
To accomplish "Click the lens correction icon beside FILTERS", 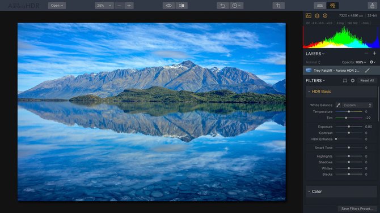I will click(345, 80).
